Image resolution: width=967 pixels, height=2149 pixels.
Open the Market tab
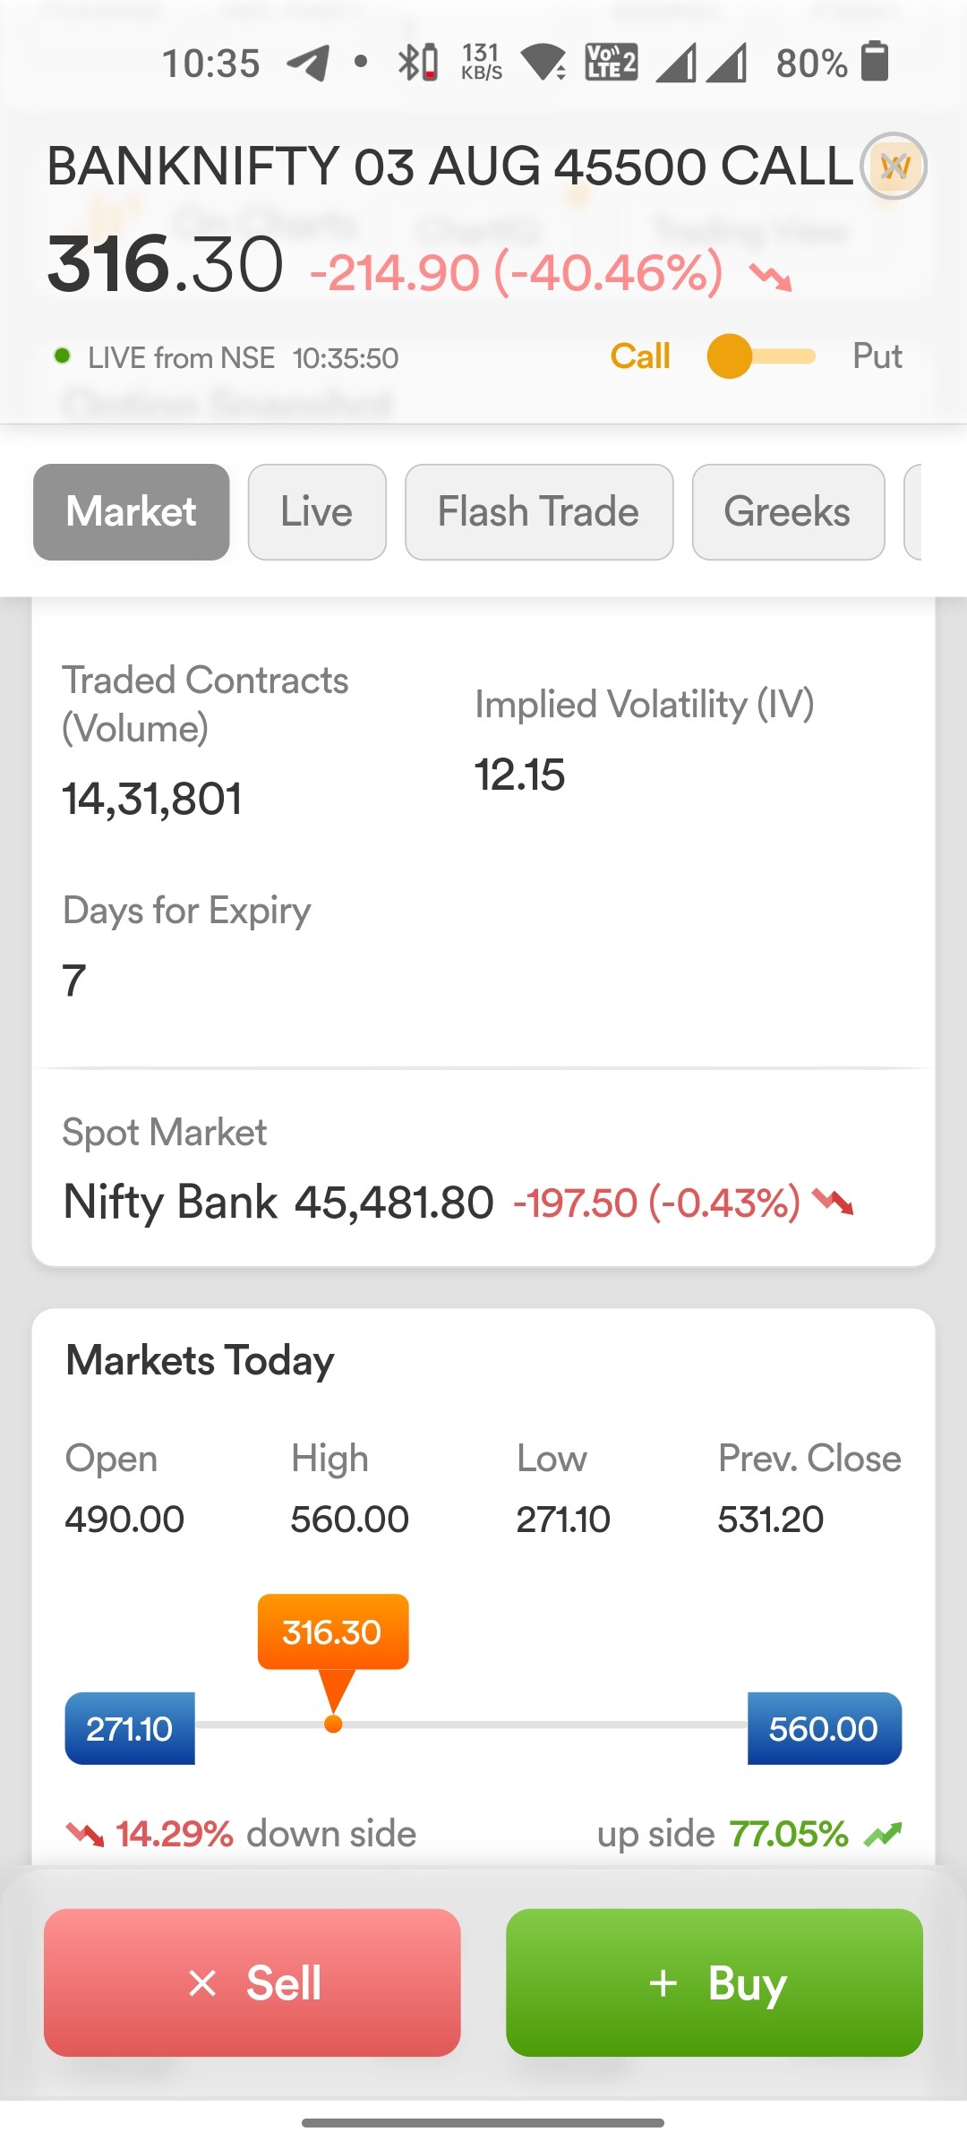132,512
